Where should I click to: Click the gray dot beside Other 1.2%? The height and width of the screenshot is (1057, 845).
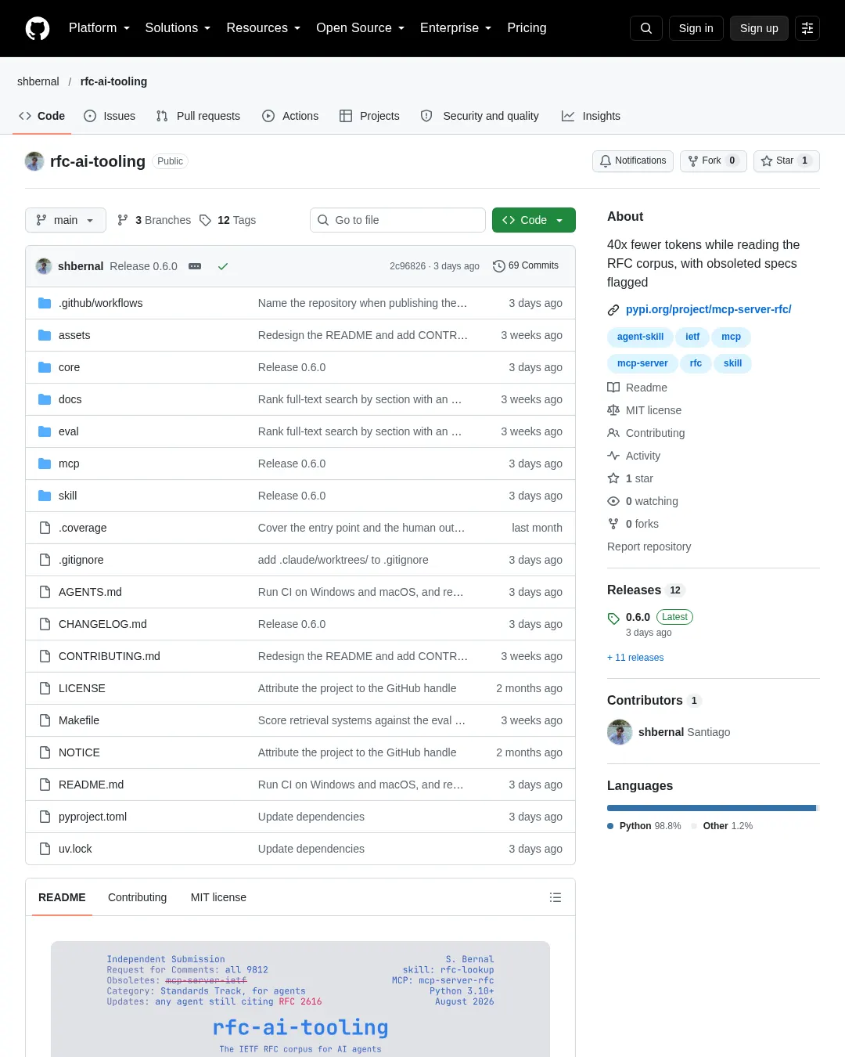pyautogui.click(x=694, y=826)
